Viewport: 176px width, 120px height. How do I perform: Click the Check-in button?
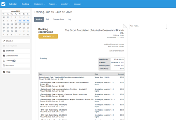click(x=16, y=41)
